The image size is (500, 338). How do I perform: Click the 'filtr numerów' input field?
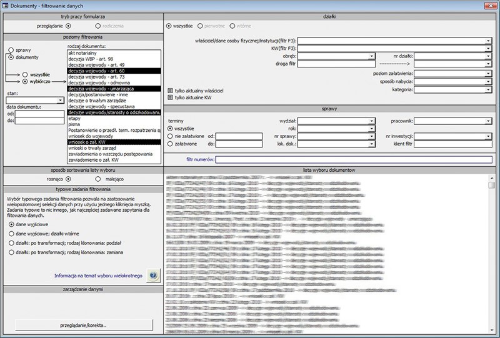[354, 159]
